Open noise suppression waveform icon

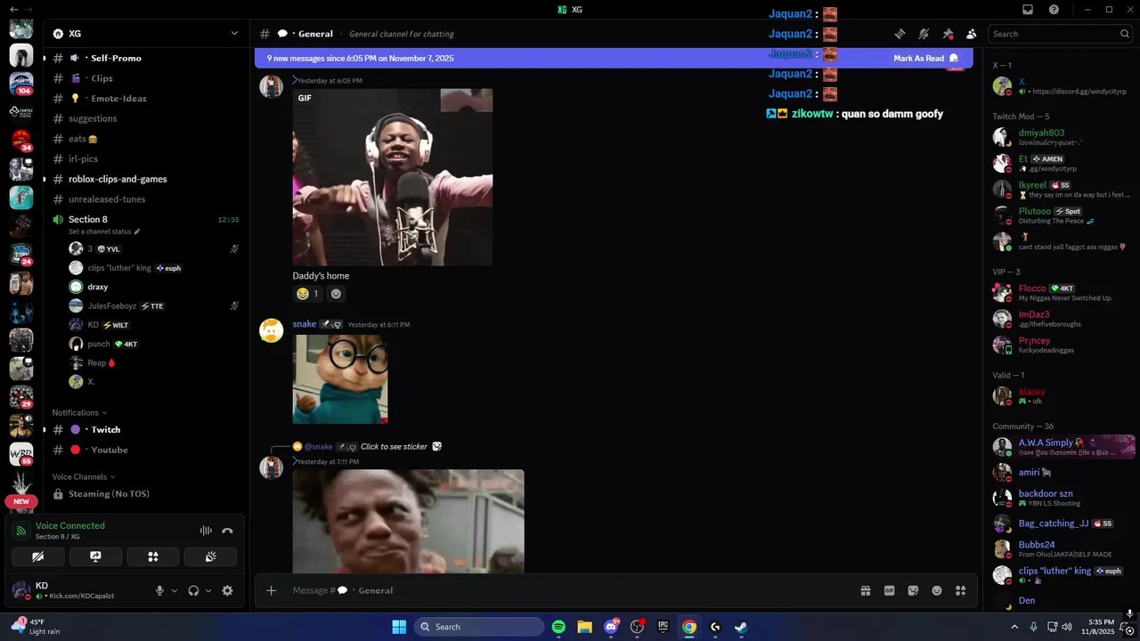click(206, 531)
